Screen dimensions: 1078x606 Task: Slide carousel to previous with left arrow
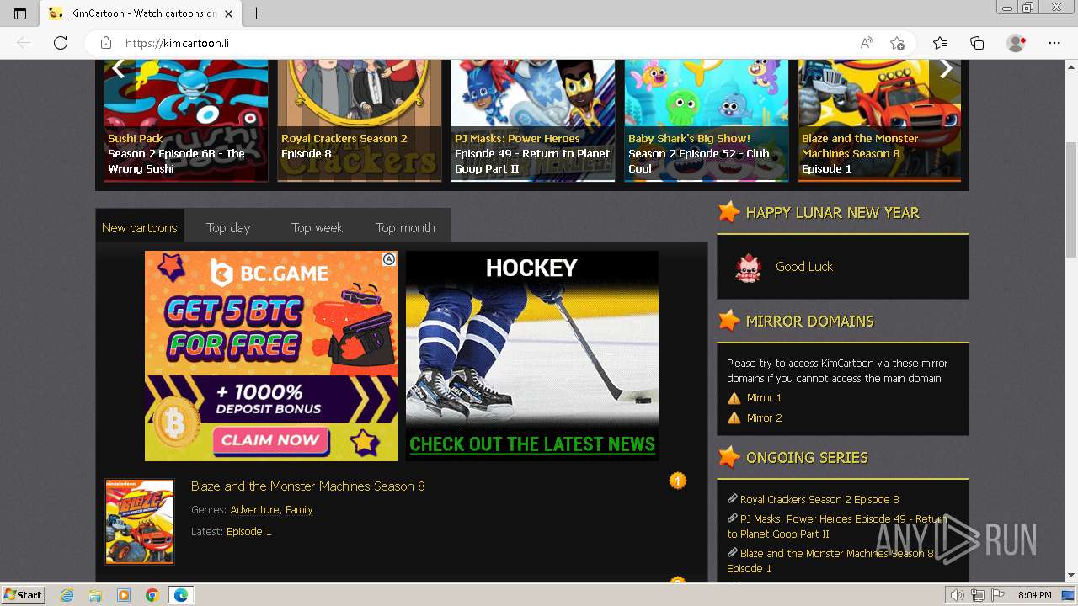[x=119, y=69]
